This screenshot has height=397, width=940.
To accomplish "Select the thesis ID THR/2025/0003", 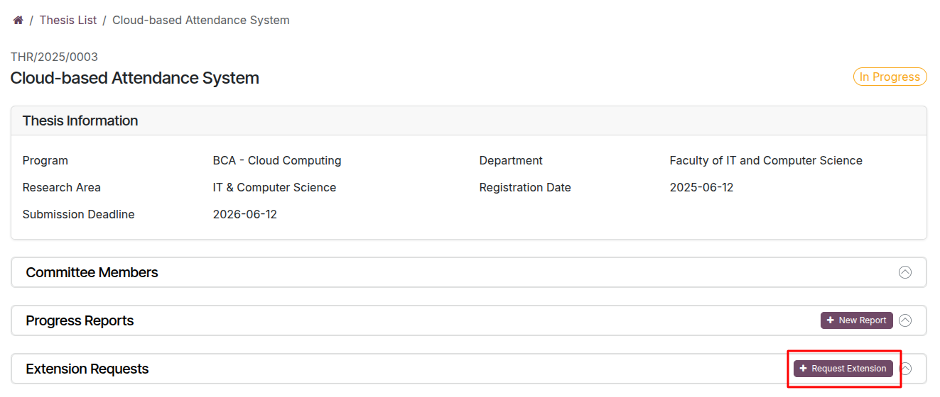I will [54, 57].
